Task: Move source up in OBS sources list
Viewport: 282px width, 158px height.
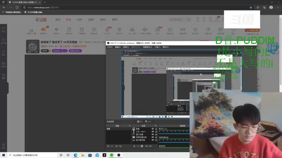Action: pos(146,146)
